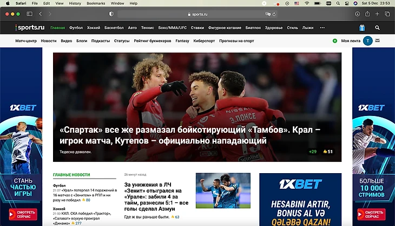395x226 pixels.
Task: Select the Главная tab
Action: tap(58, 28)
